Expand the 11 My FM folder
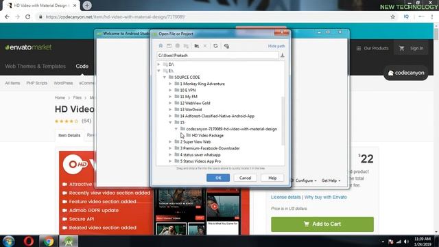 point(170,97)
